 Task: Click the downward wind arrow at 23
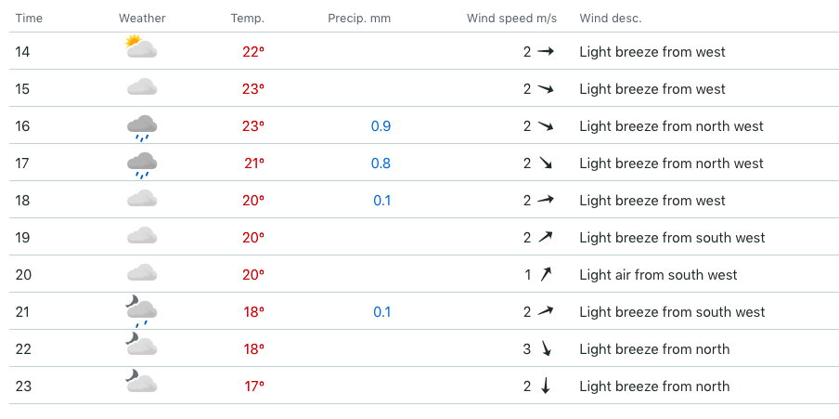(545, 386)
